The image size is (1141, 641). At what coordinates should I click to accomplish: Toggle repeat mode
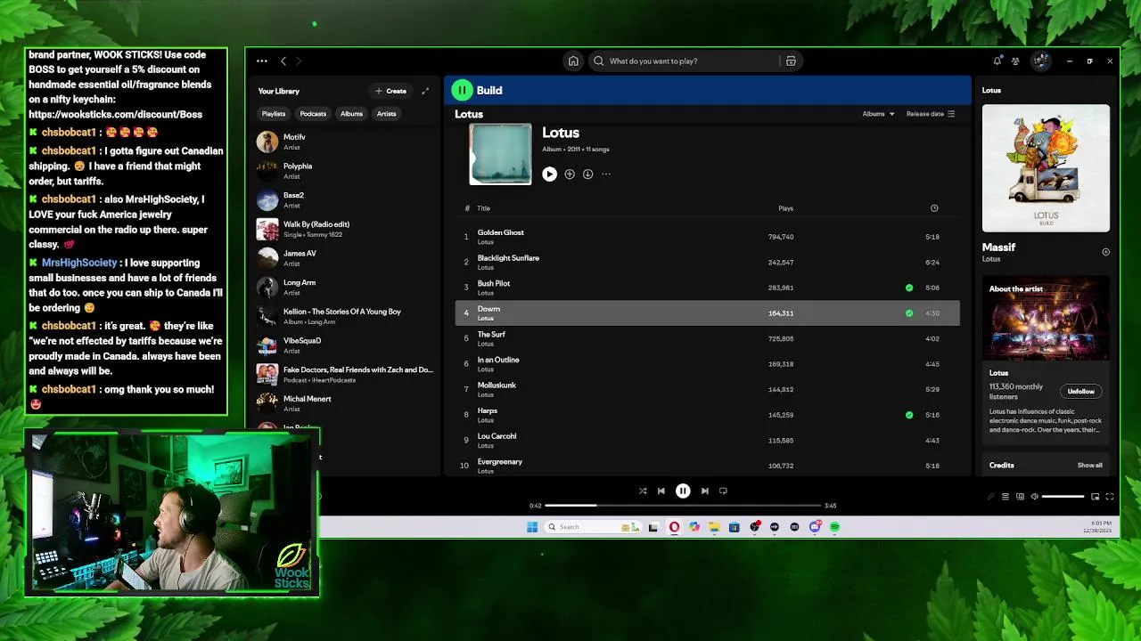click(723, 491)
